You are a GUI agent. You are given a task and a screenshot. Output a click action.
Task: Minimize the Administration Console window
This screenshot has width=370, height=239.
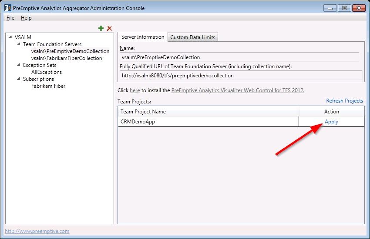point(330,8)
